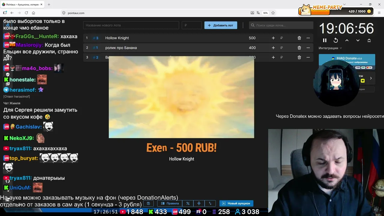
Task: Click the underlined up-chevron timer button
Action: 369,40
